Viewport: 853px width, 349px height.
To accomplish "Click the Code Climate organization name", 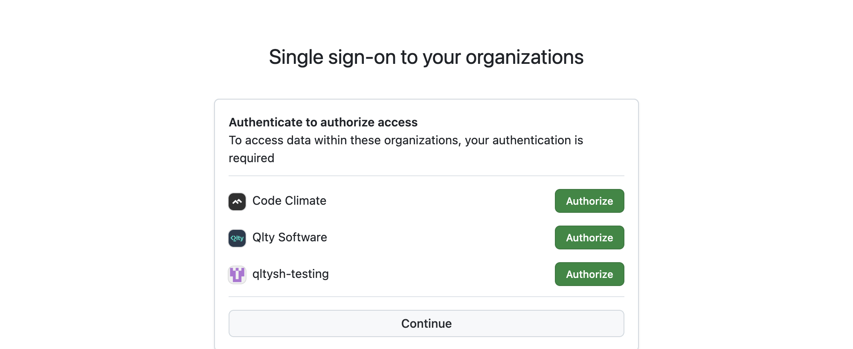I will click(289, 201).
